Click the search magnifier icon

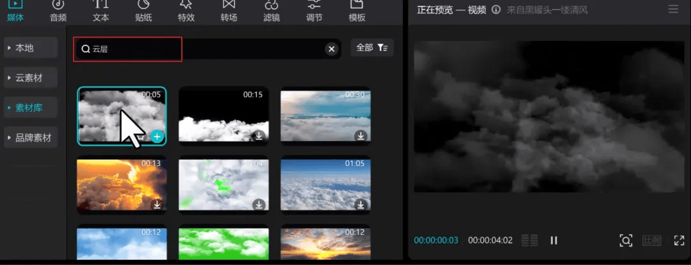click(86, 49)
